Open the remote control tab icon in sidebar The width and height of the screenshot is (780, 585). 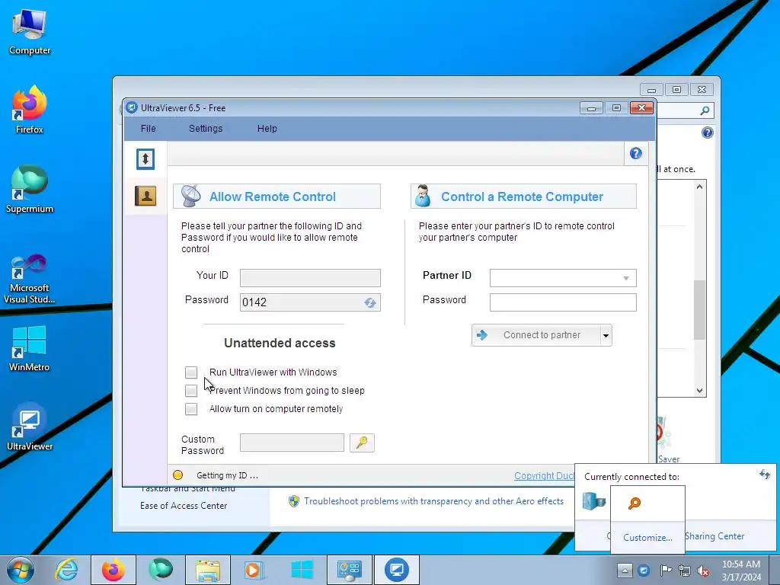pos(145,159)
